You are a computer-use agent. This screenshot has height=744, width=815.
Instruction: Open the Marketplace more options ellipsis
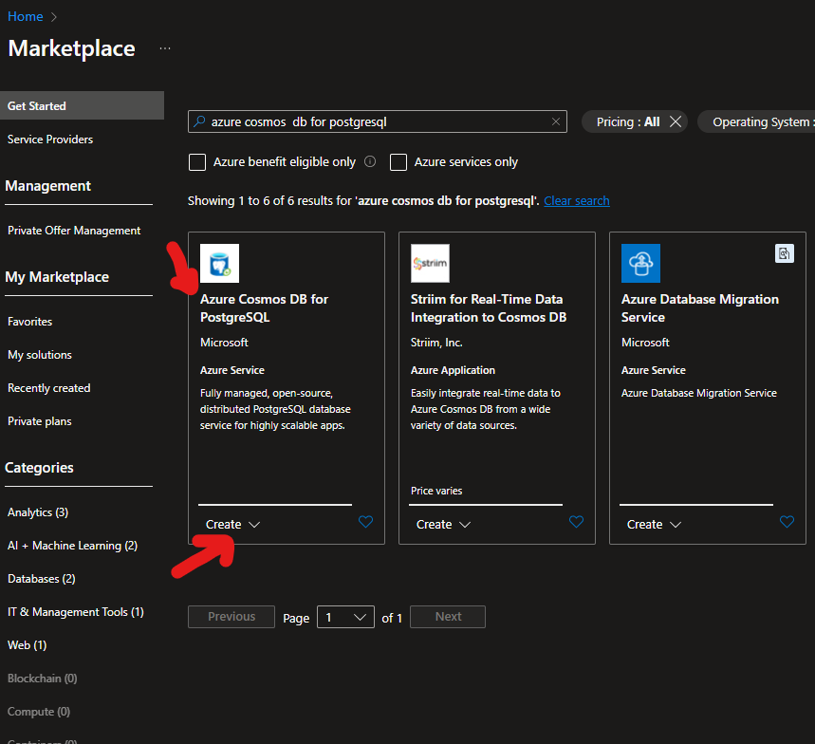[x=165, y=48]
